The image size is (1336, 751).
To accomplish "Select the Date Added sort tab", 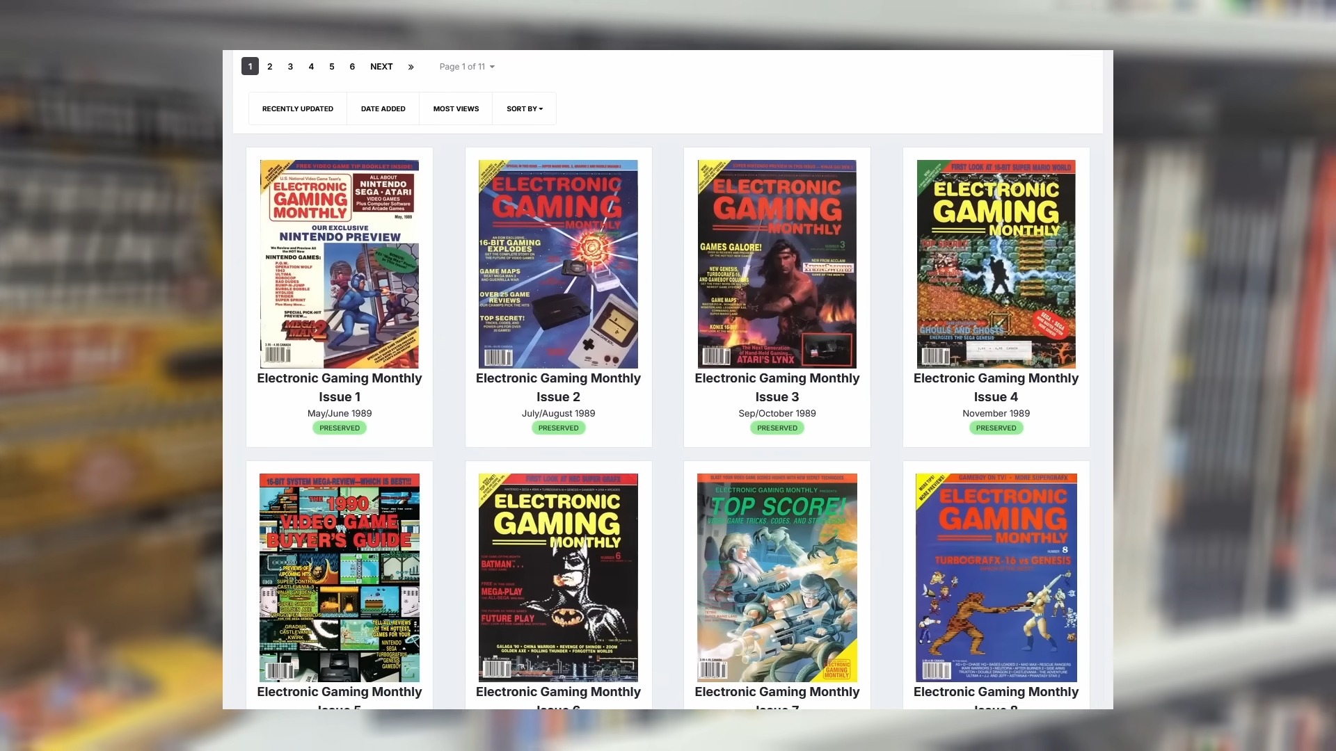I will (x=383, y=108).
